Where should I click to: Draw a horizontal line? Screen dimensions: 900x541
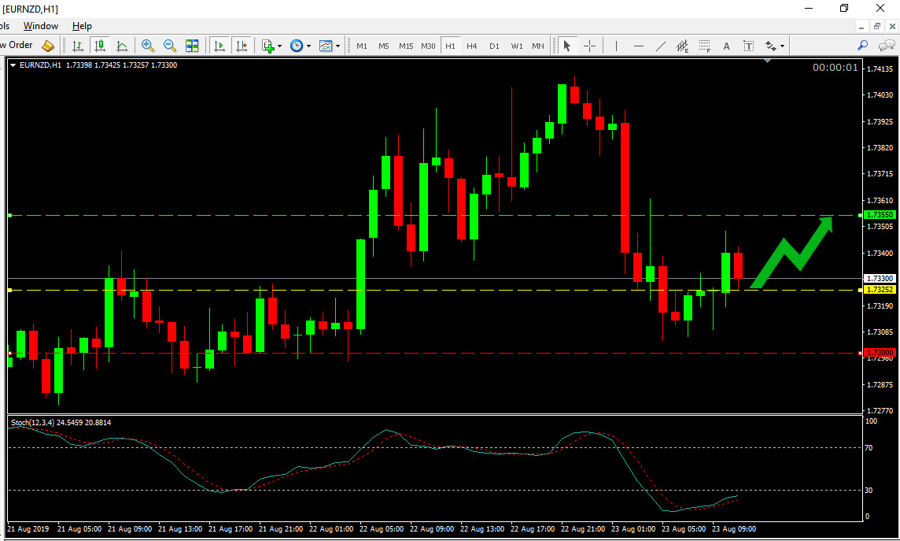[638, 46]
